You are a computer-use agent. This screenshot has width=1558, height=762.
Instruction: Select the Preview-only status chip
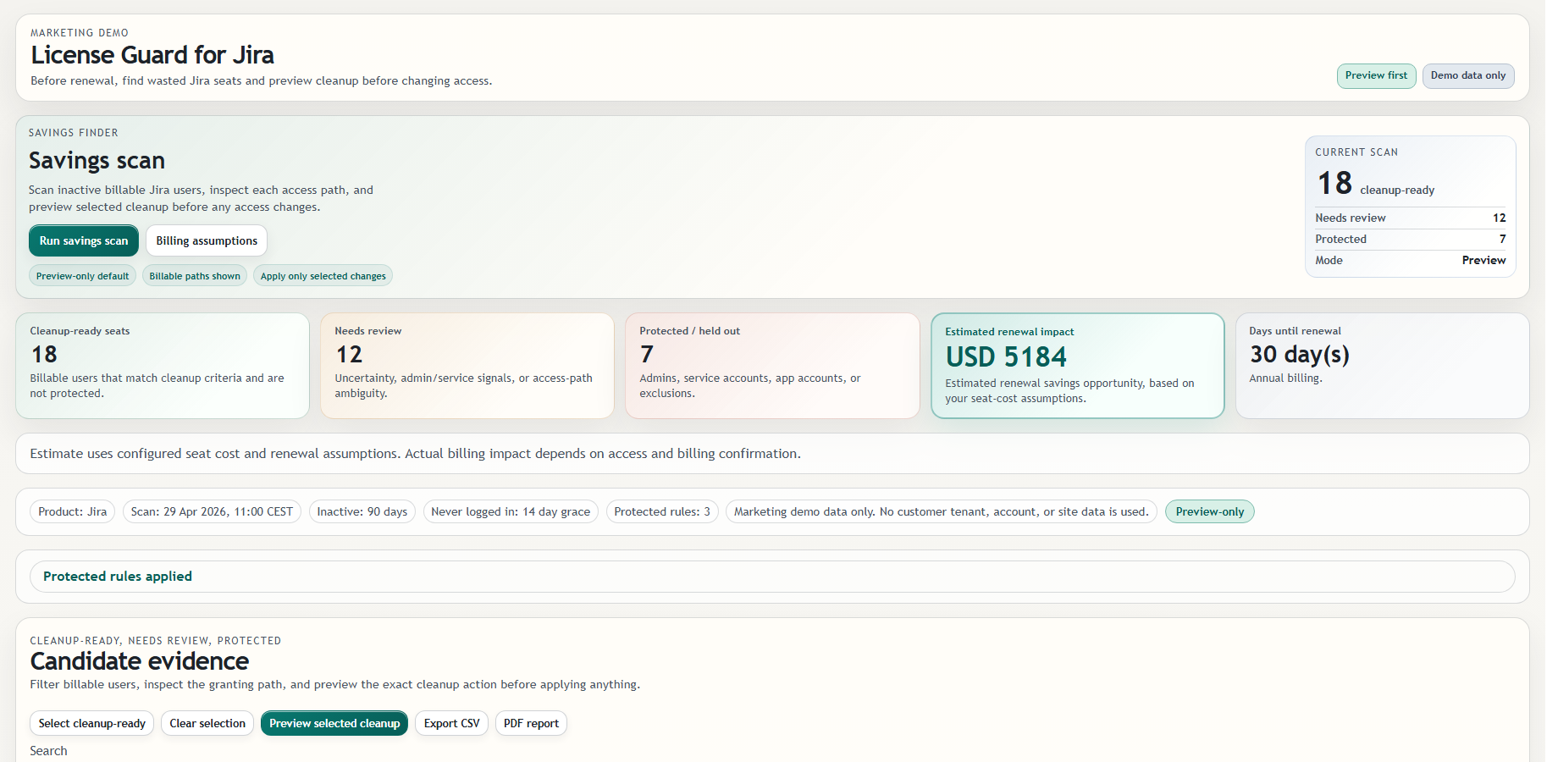coord(1209,511)
